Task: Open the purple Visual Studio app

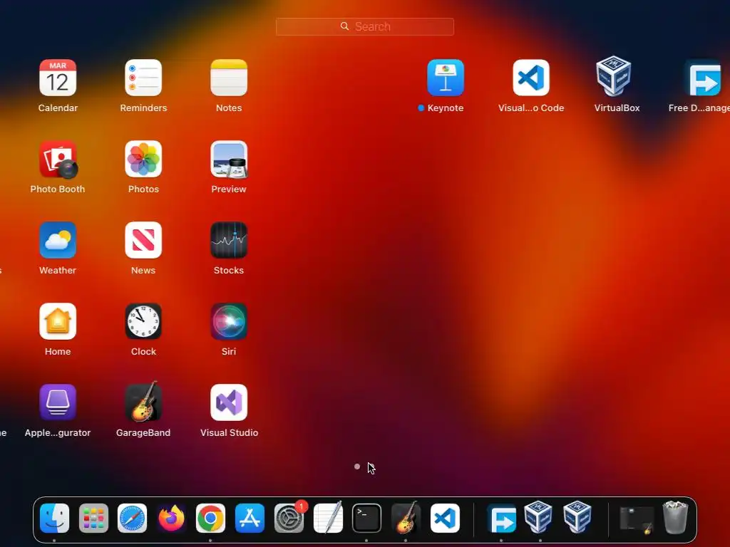Action: point(229,402)
